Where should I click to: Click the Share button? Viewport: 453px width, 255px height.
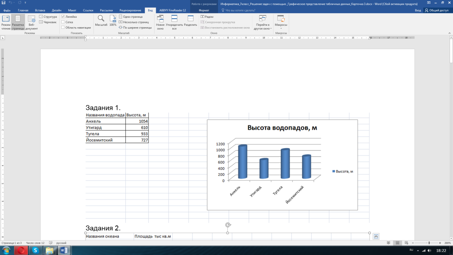coord(436,11)
